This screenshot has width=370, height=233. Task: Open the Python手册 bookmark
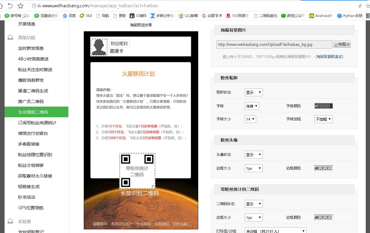350,16
